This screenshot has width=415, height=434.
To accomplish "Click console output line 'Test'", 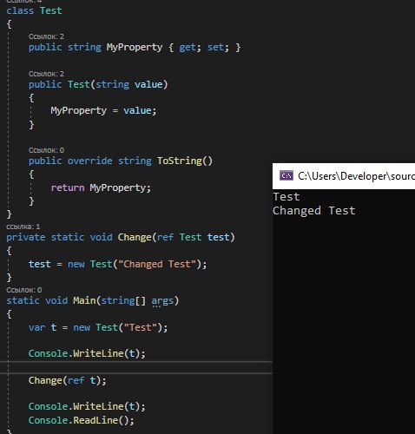I will (287, 197).
